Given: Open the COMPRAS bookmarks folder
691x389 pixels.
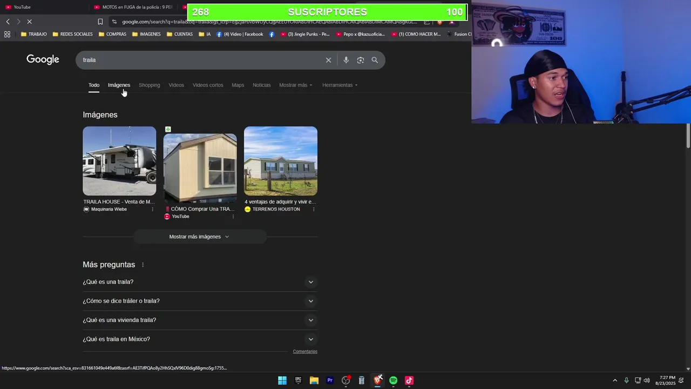Looking at the screenshot, I should pyautogui.click(x=113, y=34).
